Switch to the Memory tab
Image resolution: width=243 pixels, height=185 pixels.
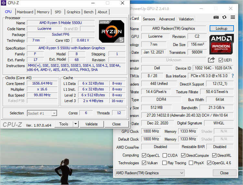tap(43, 12)
